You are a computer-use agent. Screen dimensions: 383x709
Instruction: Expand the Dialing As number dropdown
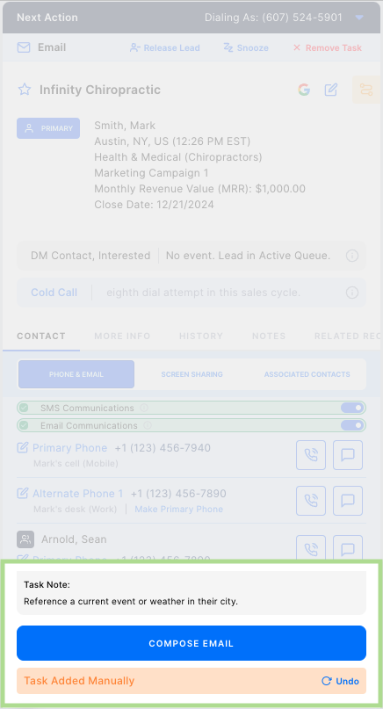click(359, 18)
